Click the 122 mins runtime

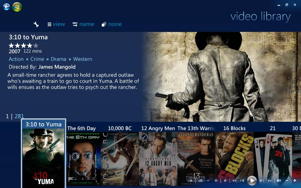tap(33, 51)
